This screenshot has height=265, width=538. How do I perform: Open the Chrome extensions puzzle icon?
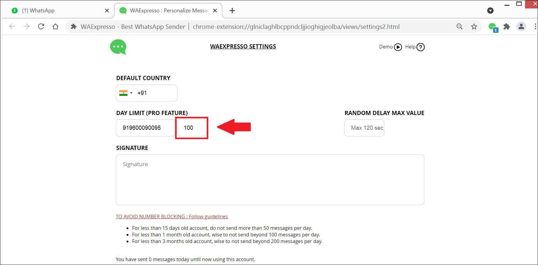507,26
